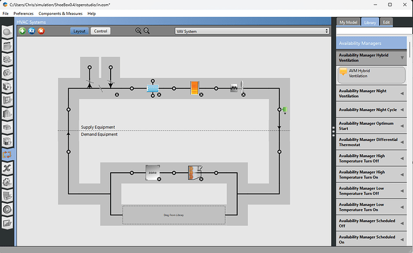Switch to Control view
Screen dimensions: 413x253
click(x=100, y=31)
